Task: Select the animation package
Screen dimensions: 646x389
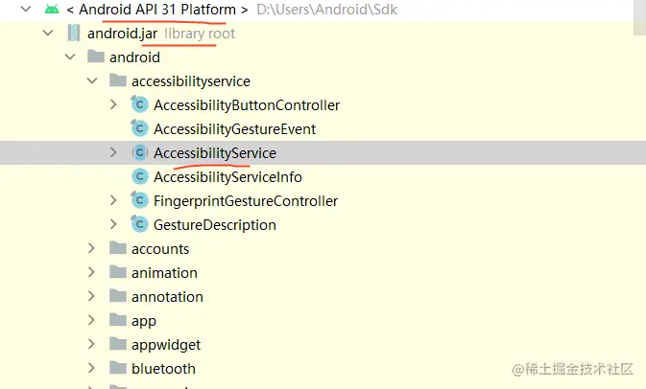Action: 164,273
